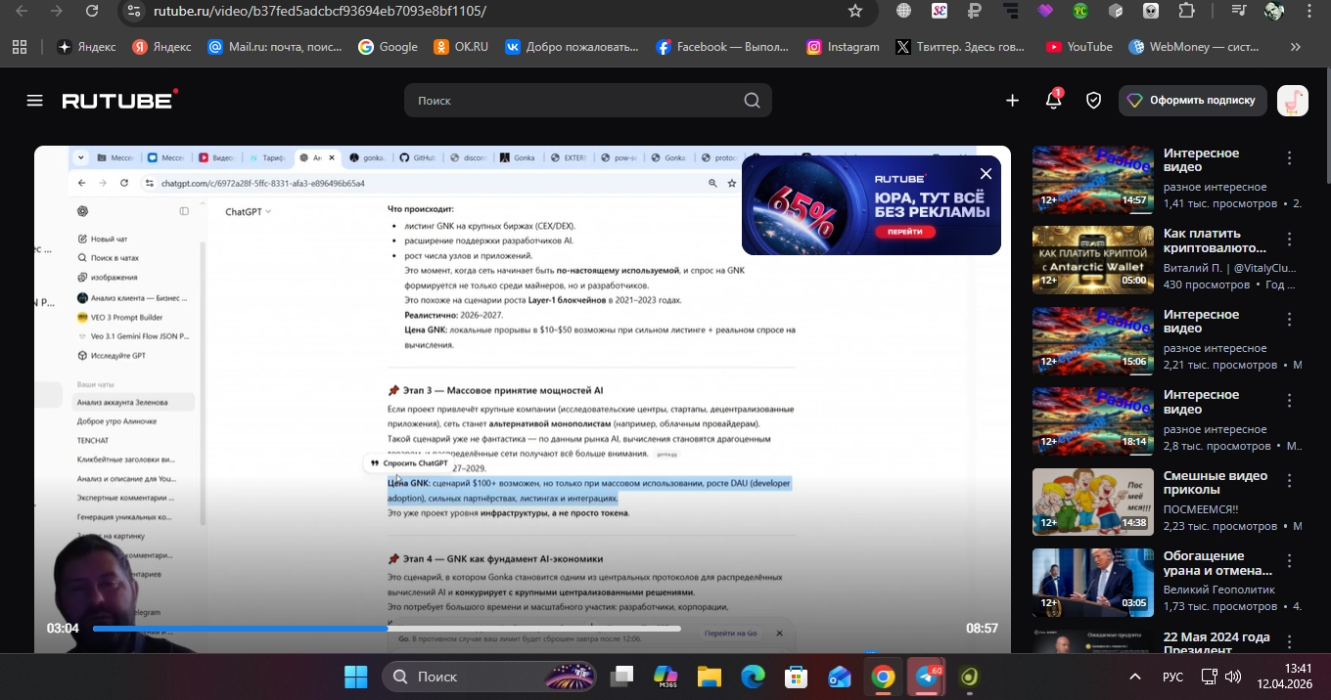Open the RUTUBE hamburger menu
The height and width of the screenshot is (700, 1331).
[x=35, y=101]
